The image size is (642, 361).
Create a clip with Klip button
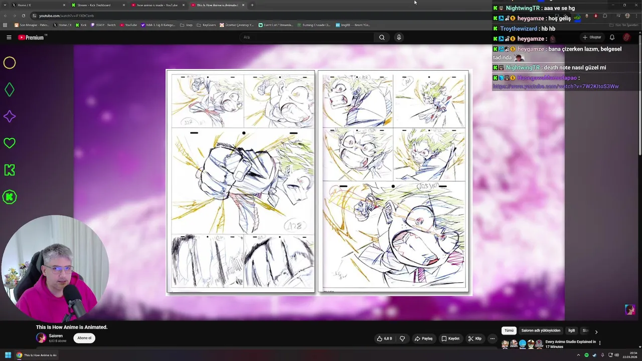point(474,338)
